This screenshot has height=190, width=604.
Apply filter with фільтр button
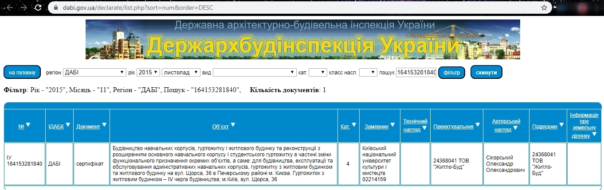point(451,72)
